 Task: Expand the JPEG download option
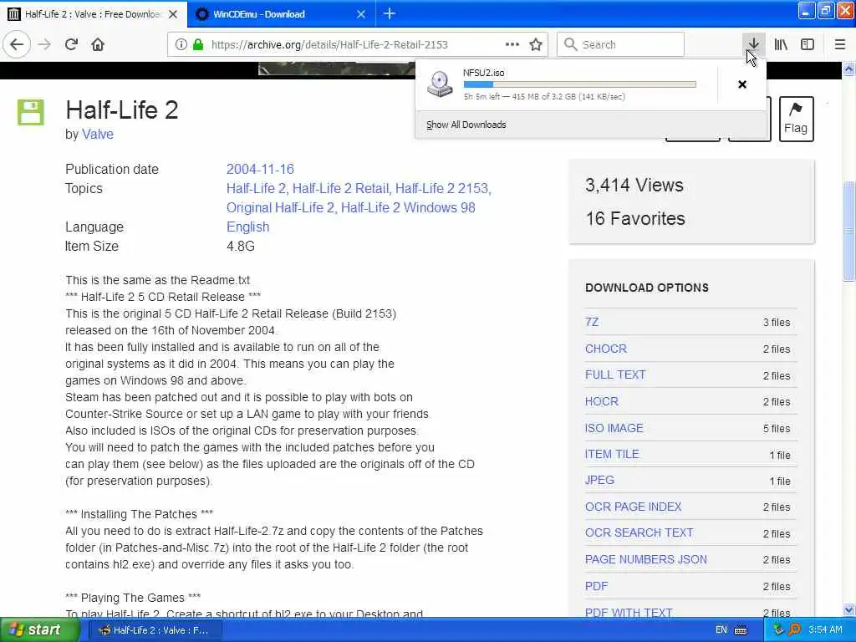[x=599, y=481]
